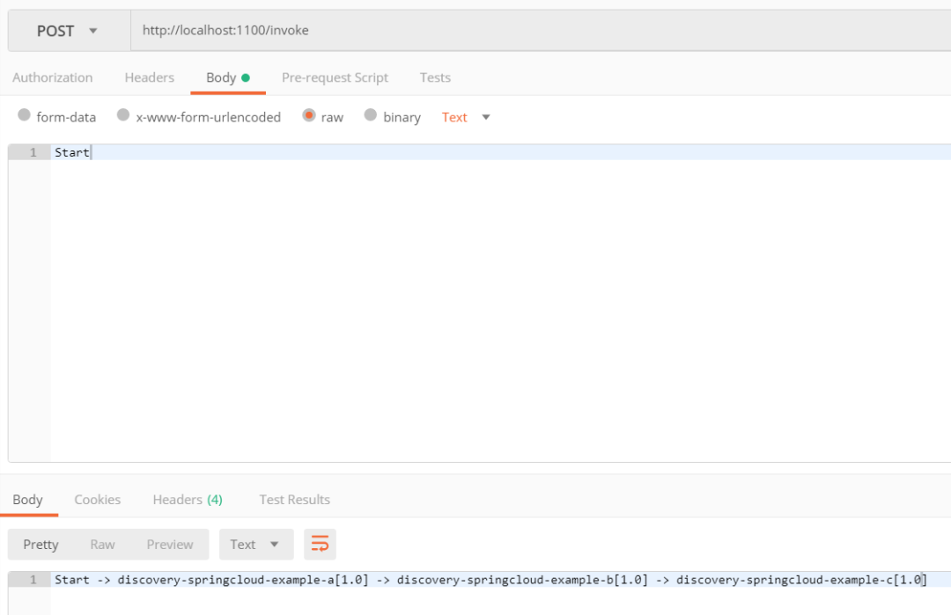Image resolution: width=951 pixels, height=615 pixels.
Task: Open the Tests tab
Action: pos(434,77)
